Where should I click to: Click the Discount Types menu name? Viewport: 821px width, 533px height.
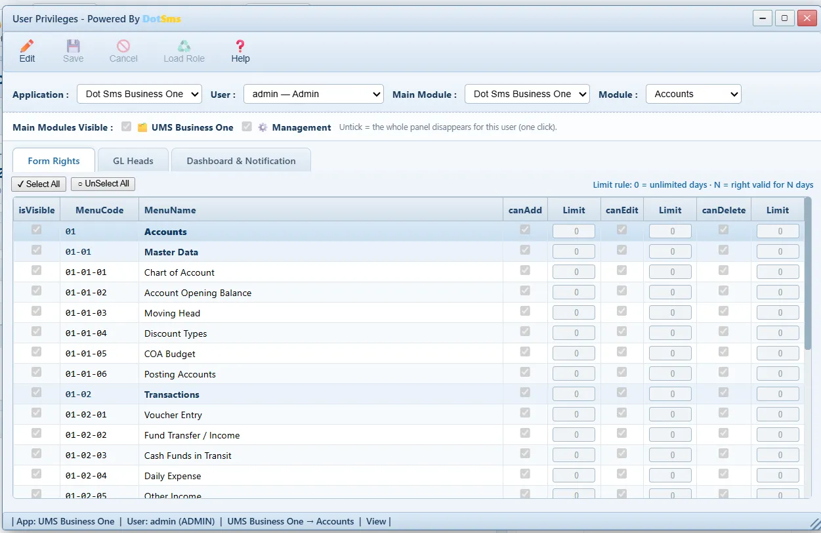175,333
